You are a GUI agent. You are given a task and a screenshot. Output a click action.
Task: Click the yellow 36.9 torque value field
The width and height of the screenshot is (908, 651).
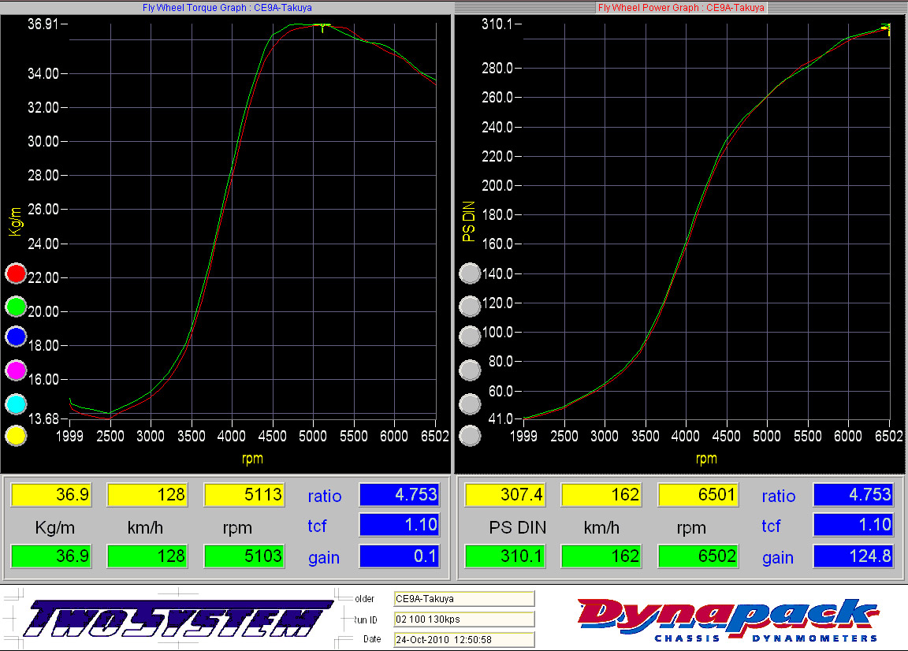click(x=51, y=495)
